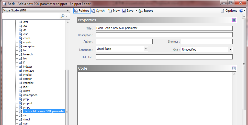
Task: Open the help icon dropdown arrow
Action: coord(244,11)
